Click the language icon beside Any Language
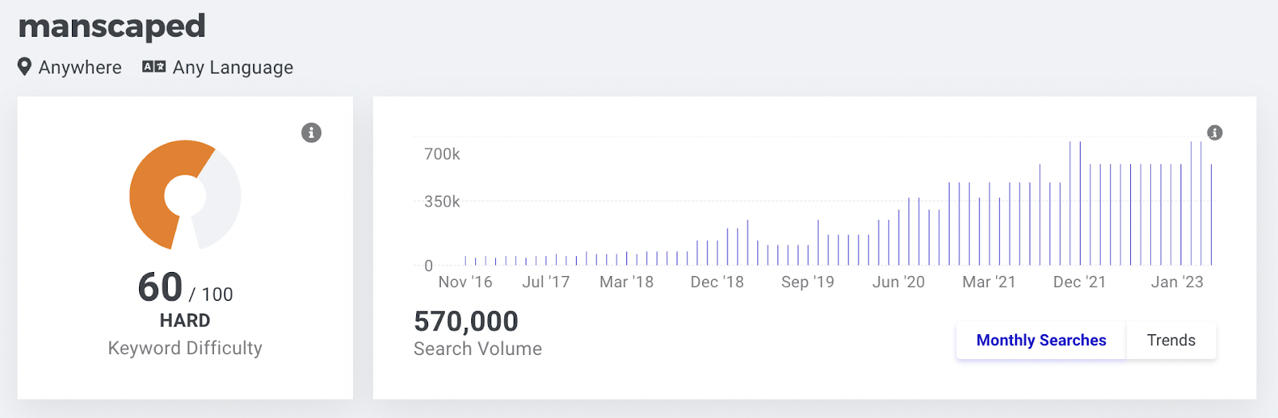1278x418 pixels. pos(154,67)
